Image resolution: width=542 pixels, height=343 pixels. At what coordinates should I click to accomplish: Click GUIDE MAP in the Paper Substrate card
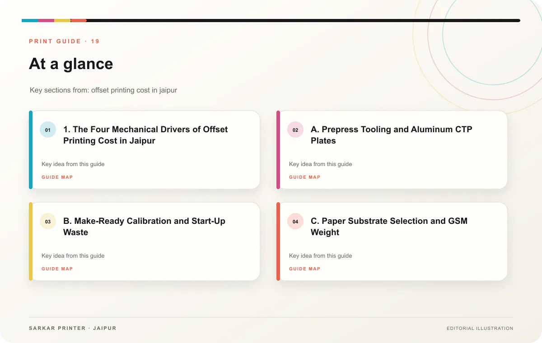click(305, 269)
